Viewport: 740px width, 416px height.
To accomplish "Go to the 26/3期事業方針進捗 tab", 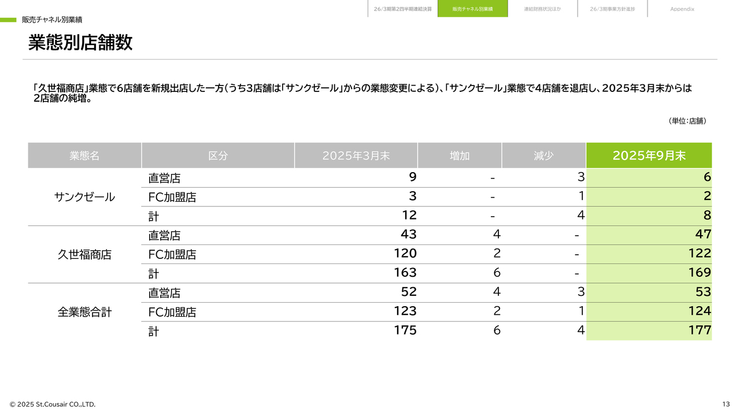I will (612, 9).
